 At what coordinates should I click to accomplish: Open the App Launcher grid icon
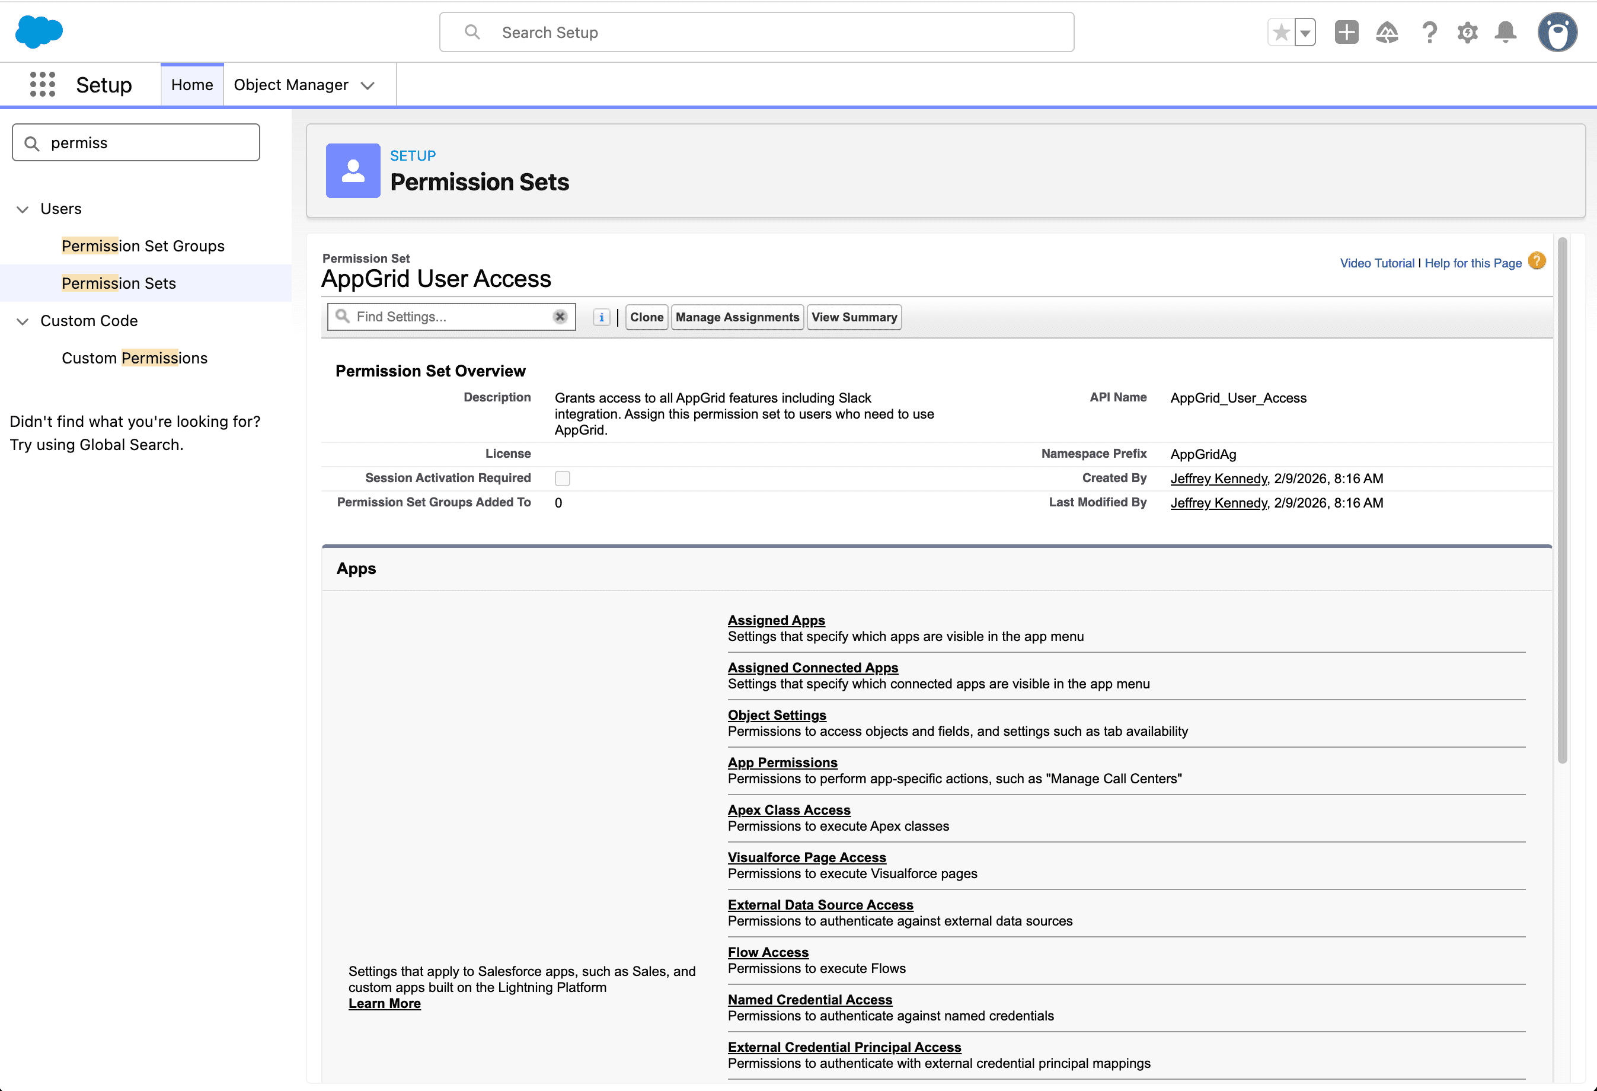pyautogui.click(x=43, y=85)
